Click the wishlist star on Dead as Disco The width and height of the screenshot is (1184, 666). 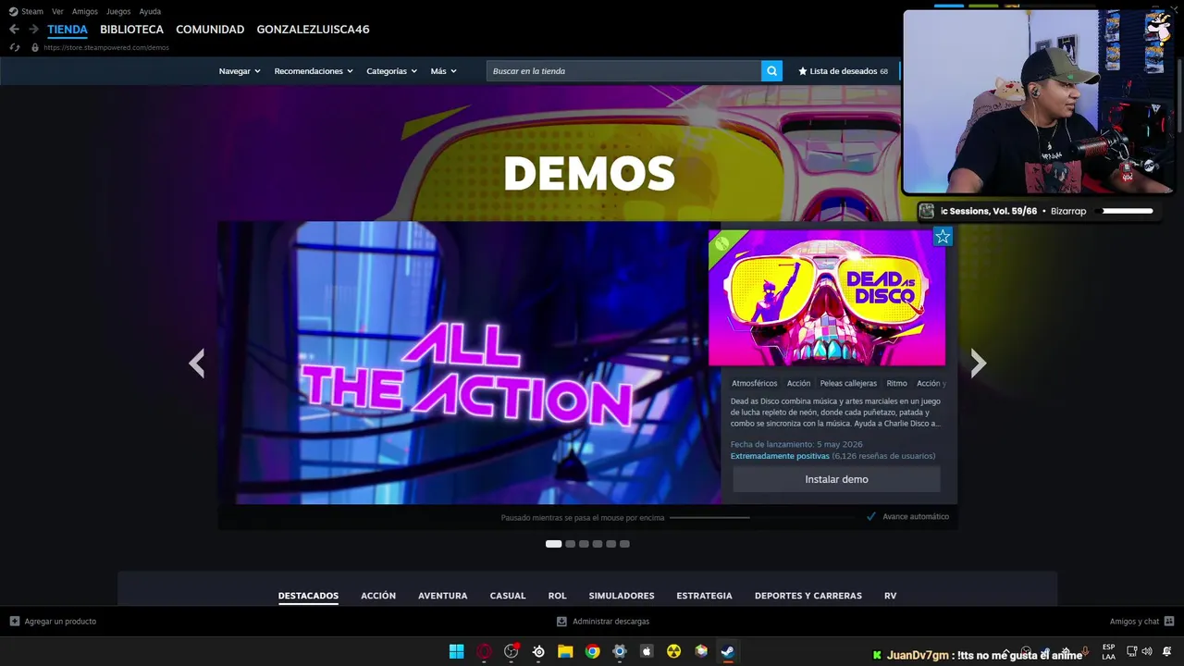pyautogui.click(x=943, y=237)
